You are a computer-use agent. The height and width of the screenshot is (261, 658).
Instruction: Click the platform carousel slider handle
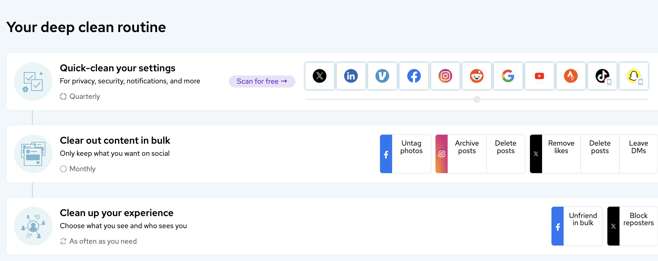point(477,100)
